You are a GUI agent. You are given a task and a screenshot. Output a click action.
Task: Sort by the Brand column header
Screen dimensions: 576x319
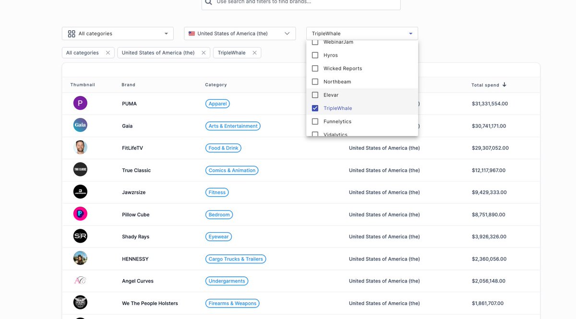click(129, 85)
